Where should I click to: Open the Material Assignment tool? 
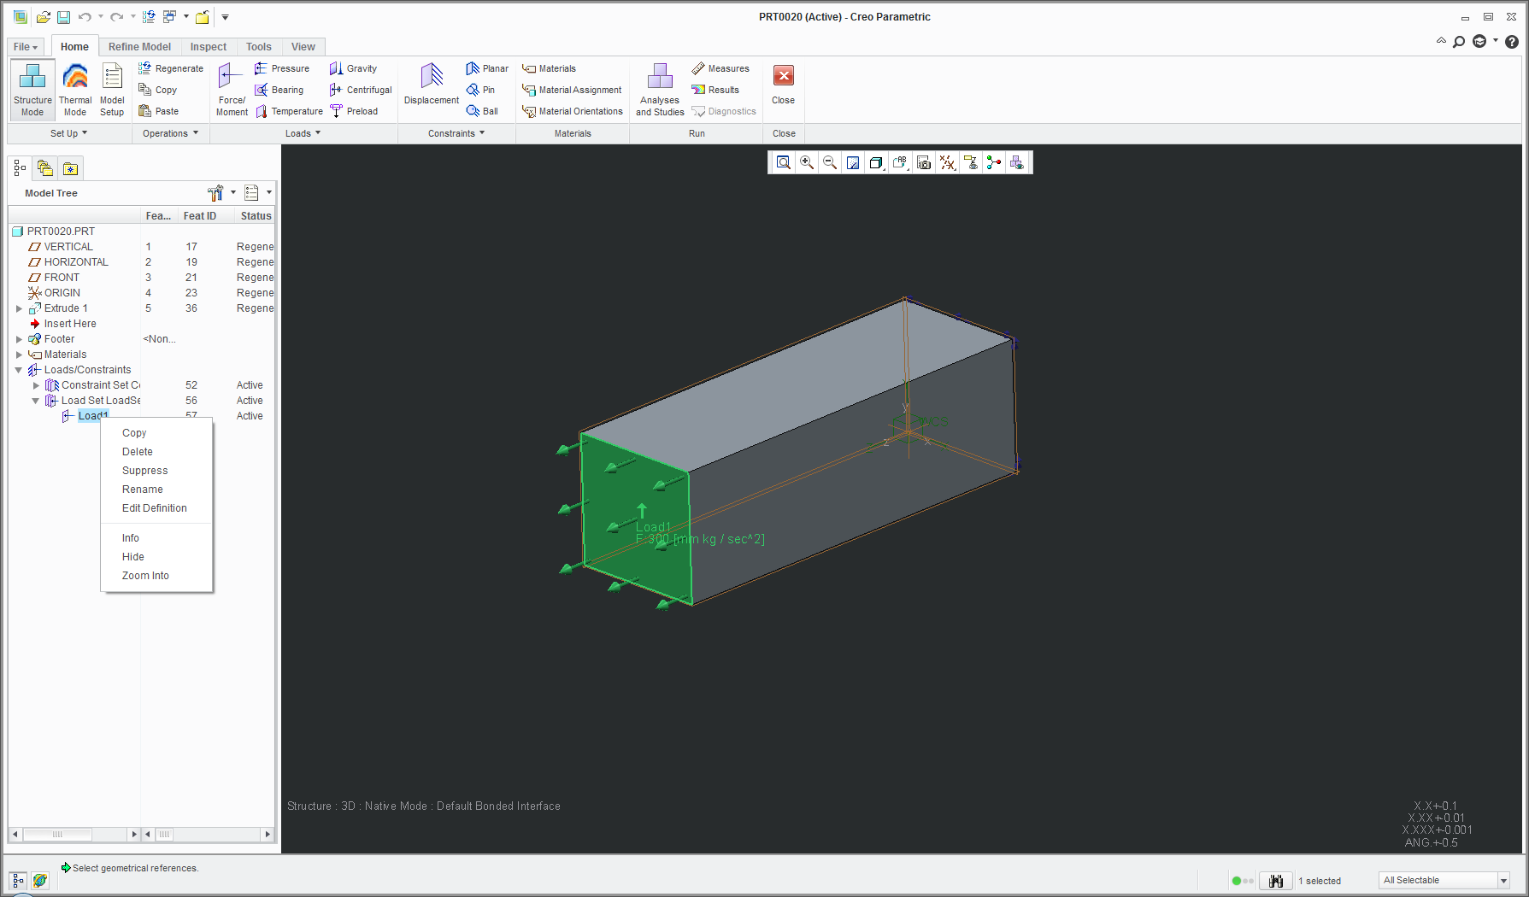point(572,90)
